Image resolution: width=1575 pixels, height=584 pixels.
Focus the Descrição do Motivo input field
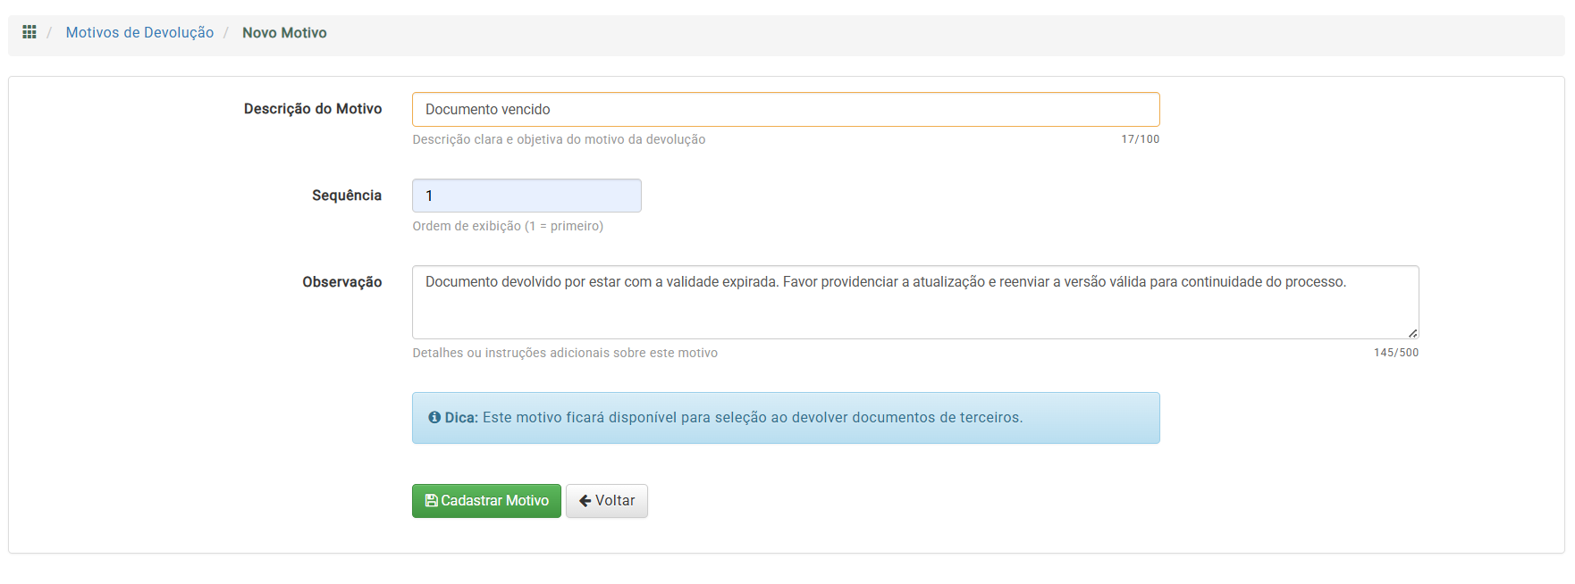click(x=786, y=109)
